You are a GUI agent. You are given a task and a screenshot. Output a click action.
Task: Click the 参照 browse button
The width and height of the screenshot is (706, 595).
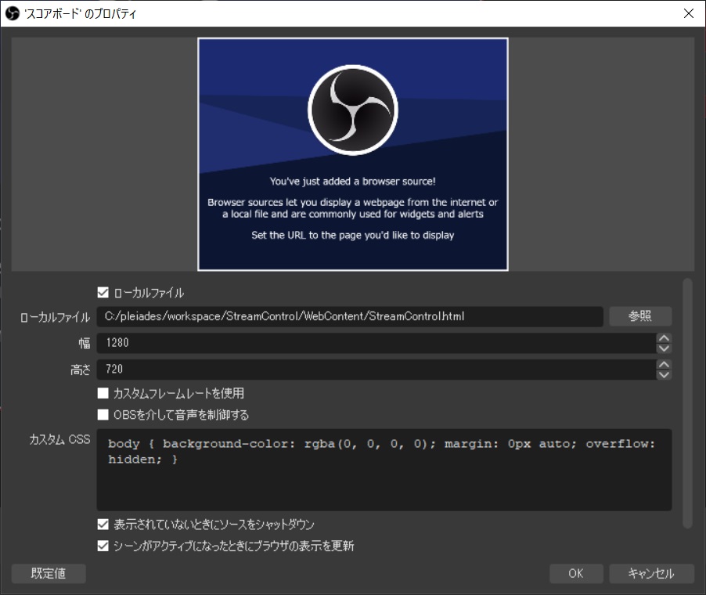[640, 316]
